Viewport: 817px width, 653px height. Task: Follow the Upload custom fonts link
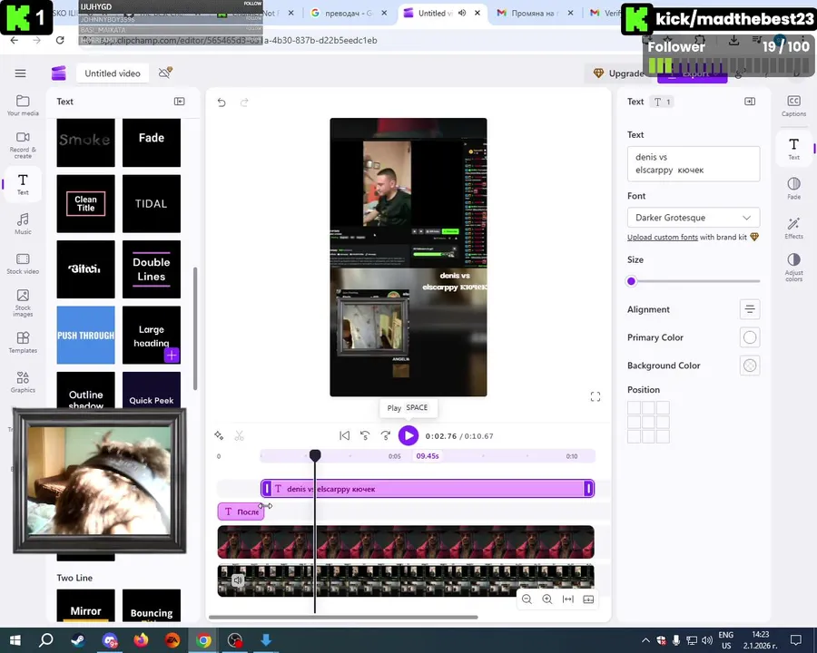(663, 237)
